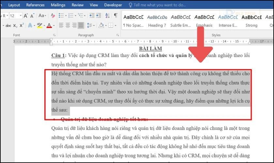Image resolution: width=274 pixels, height=163 pixels.
Task: Click the BÀI LÀM heading text
Action: click(x=150, y=49)
